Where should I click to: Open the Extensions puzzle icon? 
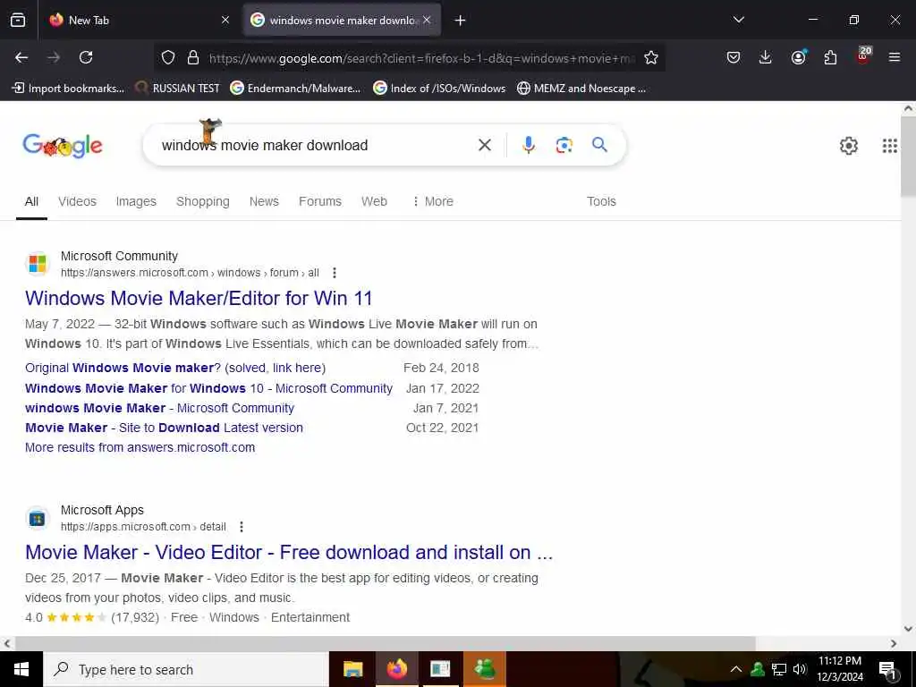tap(830, 57)
